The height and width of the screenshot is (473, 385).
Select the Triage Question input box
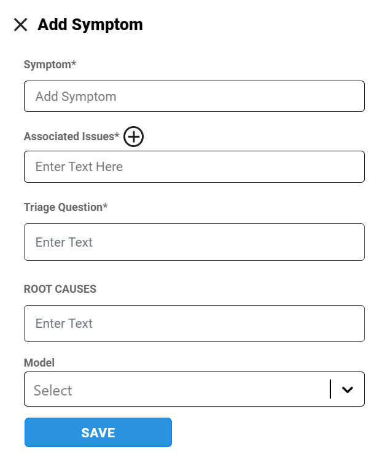click(x=194, y=242)
